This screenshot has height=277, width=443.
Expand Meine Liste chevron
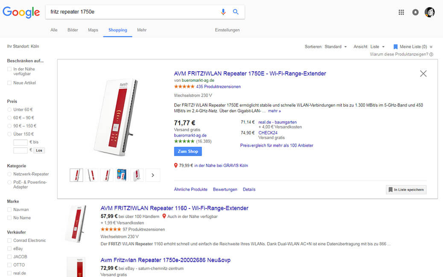coord(431,47)
